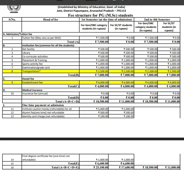The height and width of the screenshot is (170, 184).
Task: Click the highlighted 'Transportation*' cell
Action: (32, 71)
